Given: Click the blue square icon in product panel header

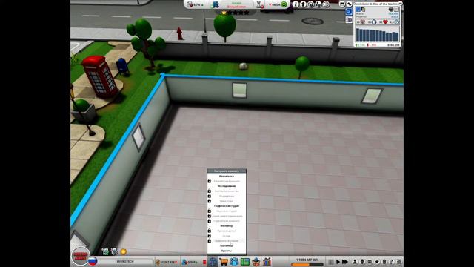Looking at the screenshot, I should pos(358,10).
